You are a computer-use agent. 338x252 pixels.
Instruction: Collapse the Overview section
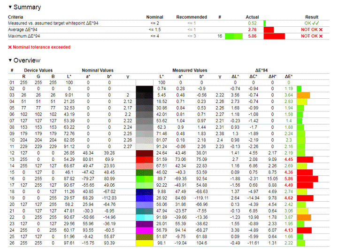coord(10,60)
